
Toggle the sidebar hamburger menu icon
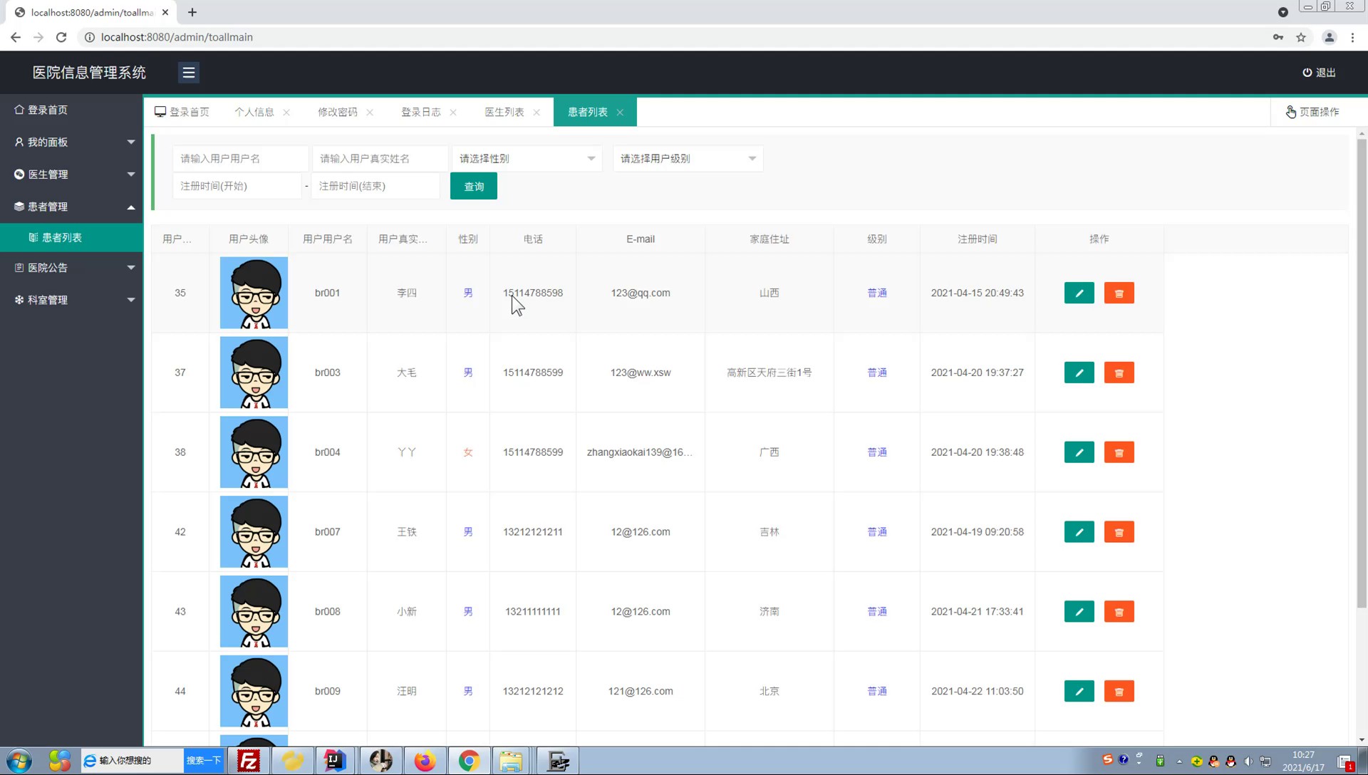point(188,73)
